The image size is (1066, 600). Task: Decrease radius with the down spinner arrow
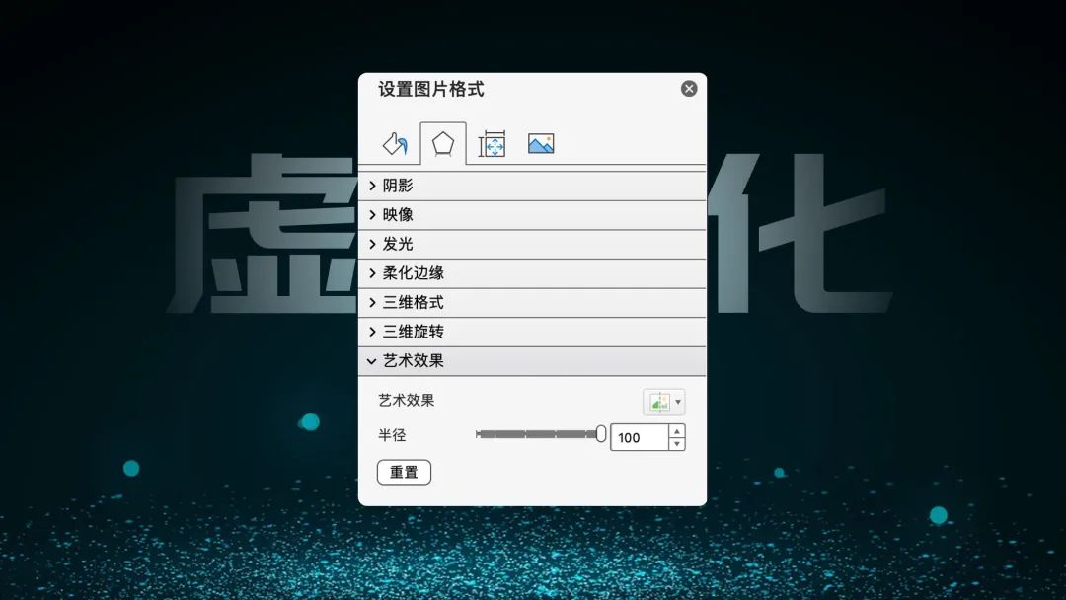[x=677, y=443]
